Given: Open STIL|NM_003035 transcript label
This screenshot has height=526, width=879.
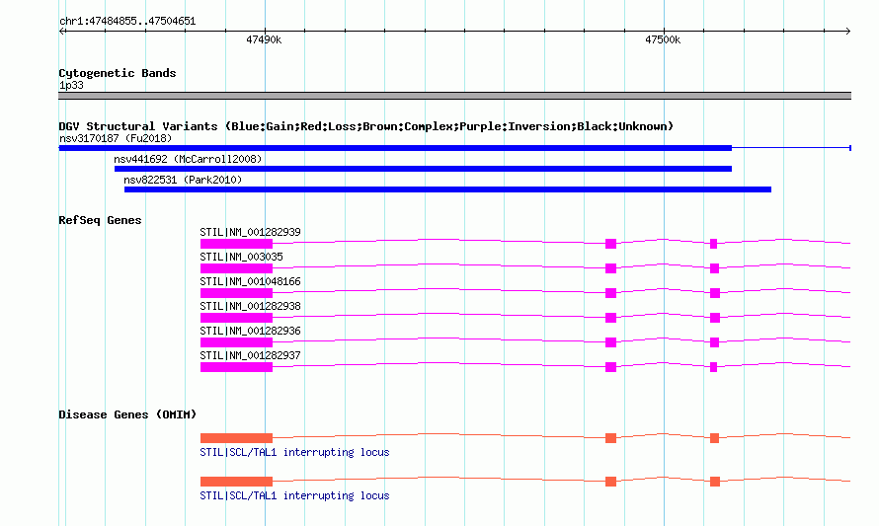Looking at the screenshot, I should pyautogui.click(x=242, y=257).
